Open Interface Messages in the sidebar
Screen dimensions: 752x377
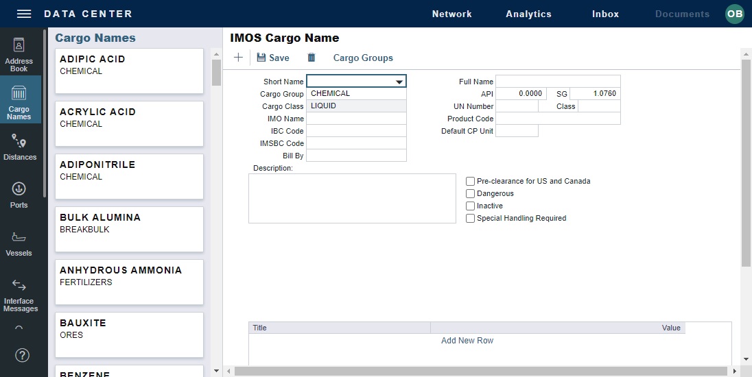coord(19,295)
